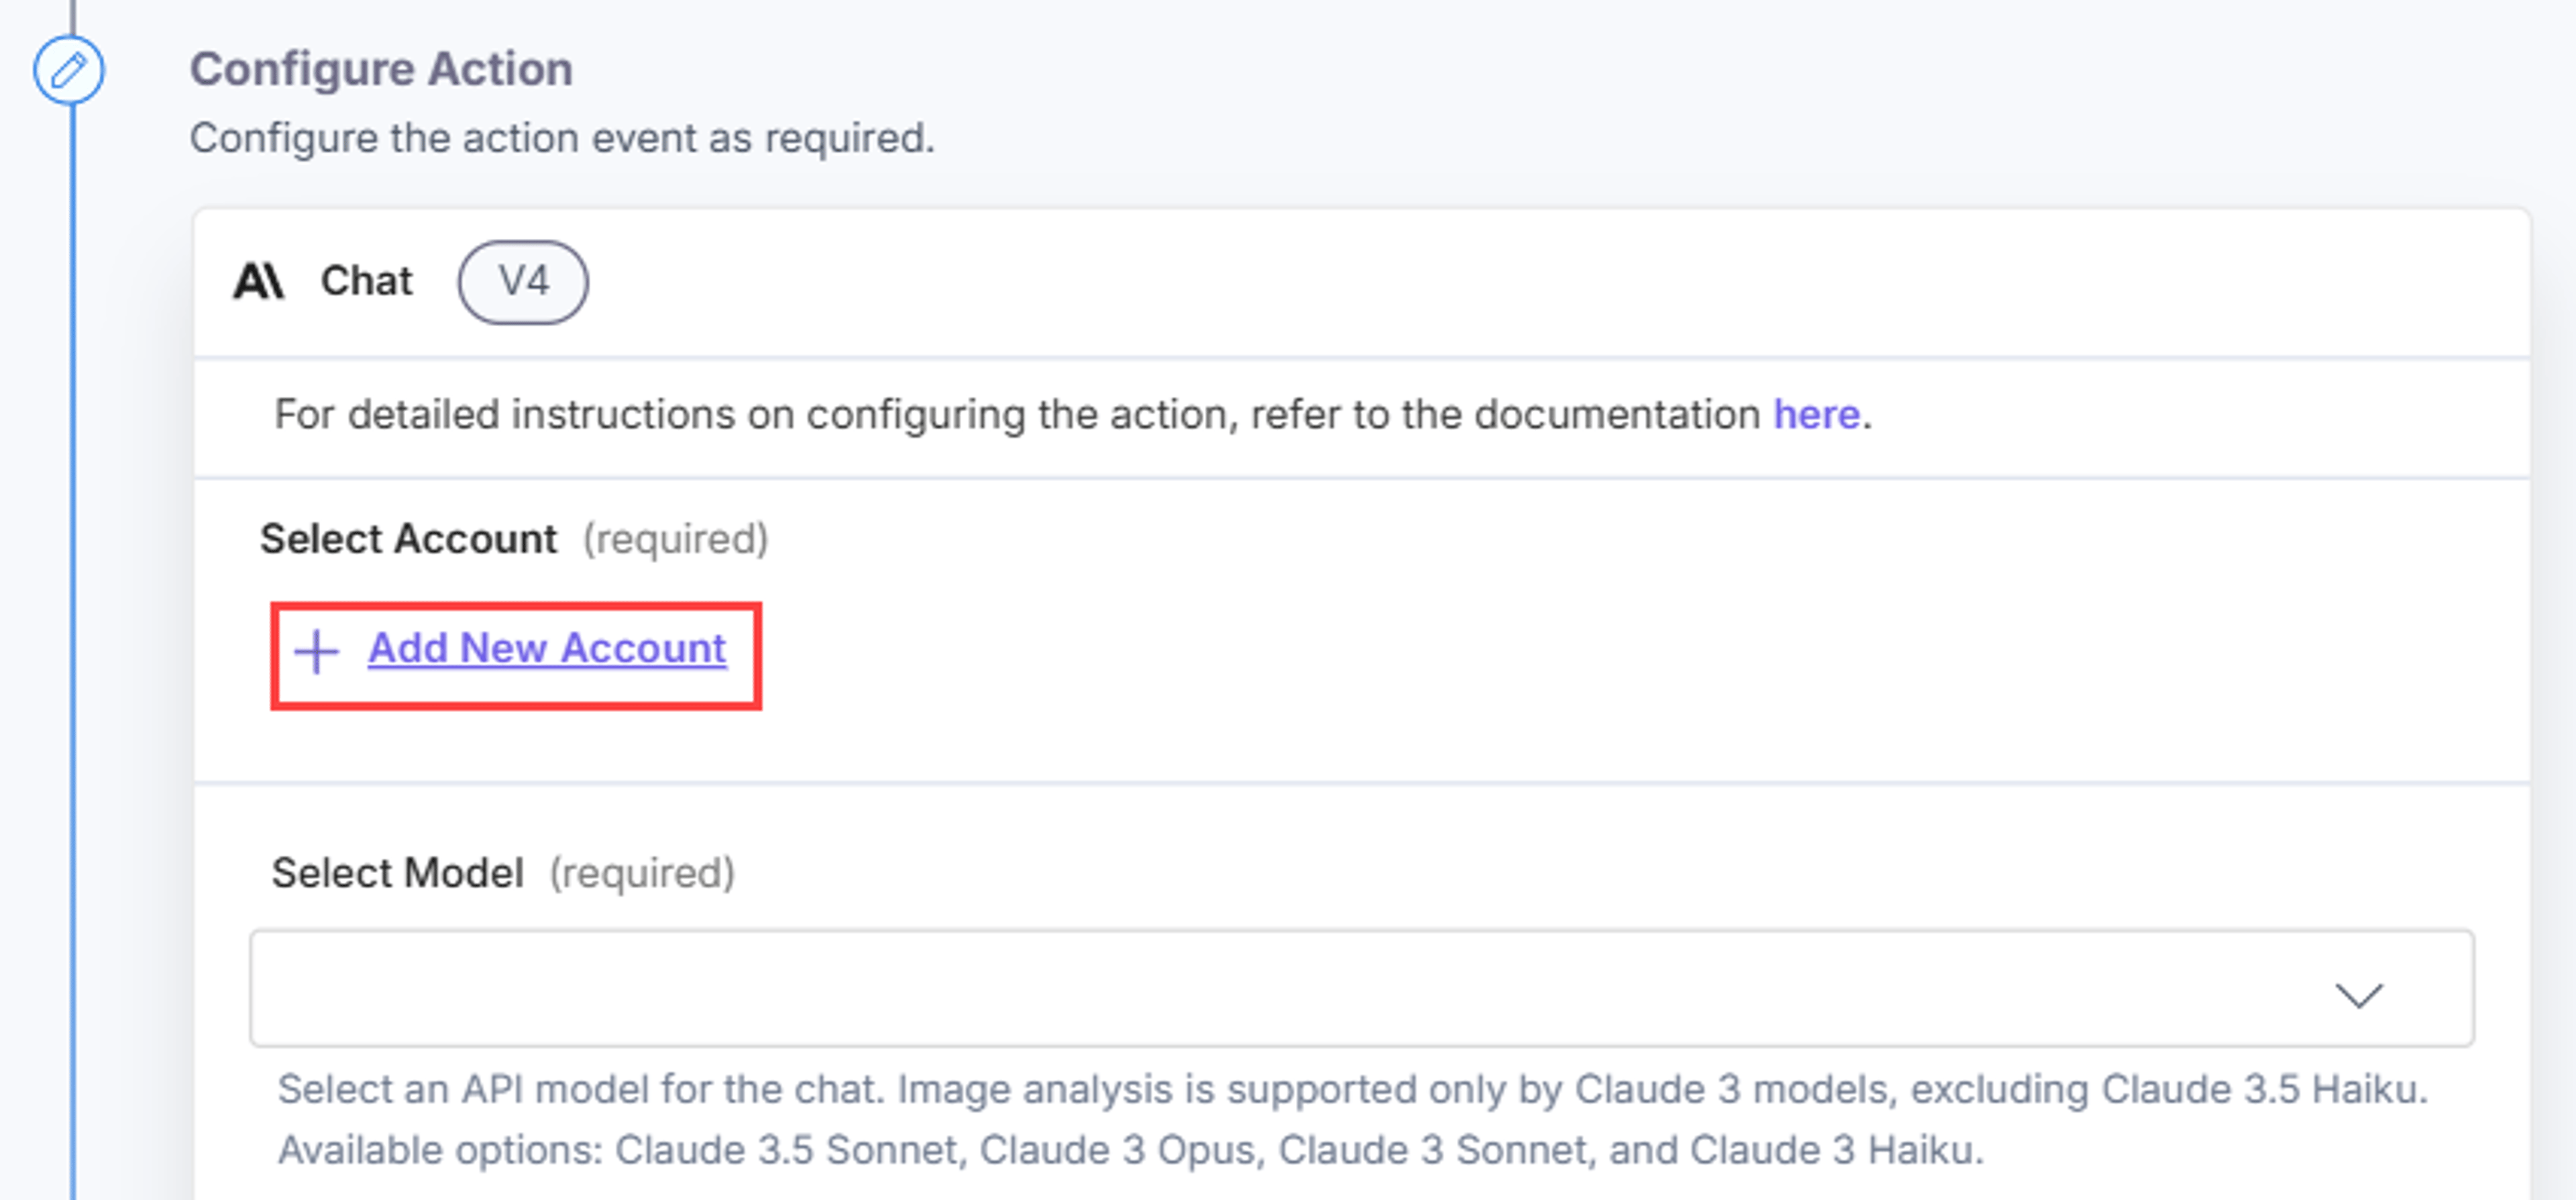Open the Select Model combo box
The height and width of the screenshot is (1200, 2576).
click(1362, 988)
